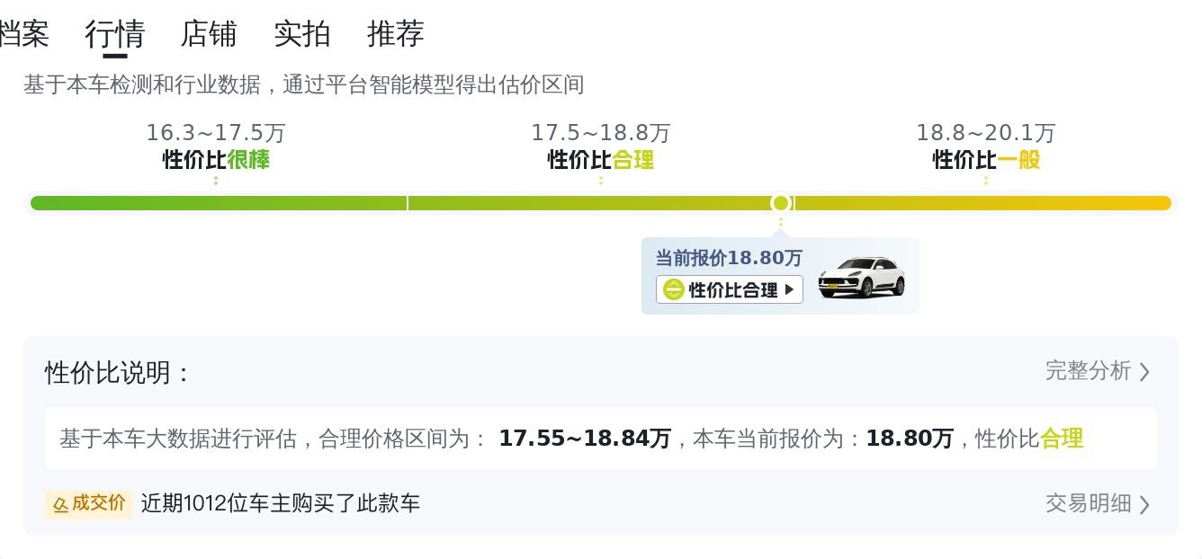Open the 完整分析 link
Image resolution: width=1202 pixels, height=559 pixels.
coord(1088,371)
